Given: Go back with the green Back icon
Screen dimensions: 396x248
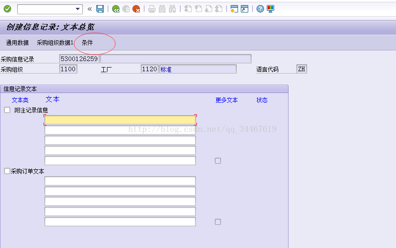Looking at the screenshot, I should pos(116,9).
